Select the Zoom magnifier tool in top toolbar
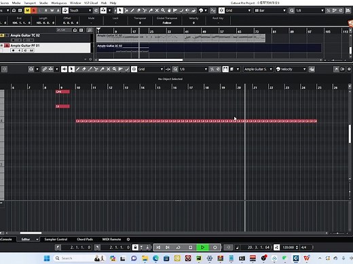Screen dimensions: 353x264 point(163,10)
